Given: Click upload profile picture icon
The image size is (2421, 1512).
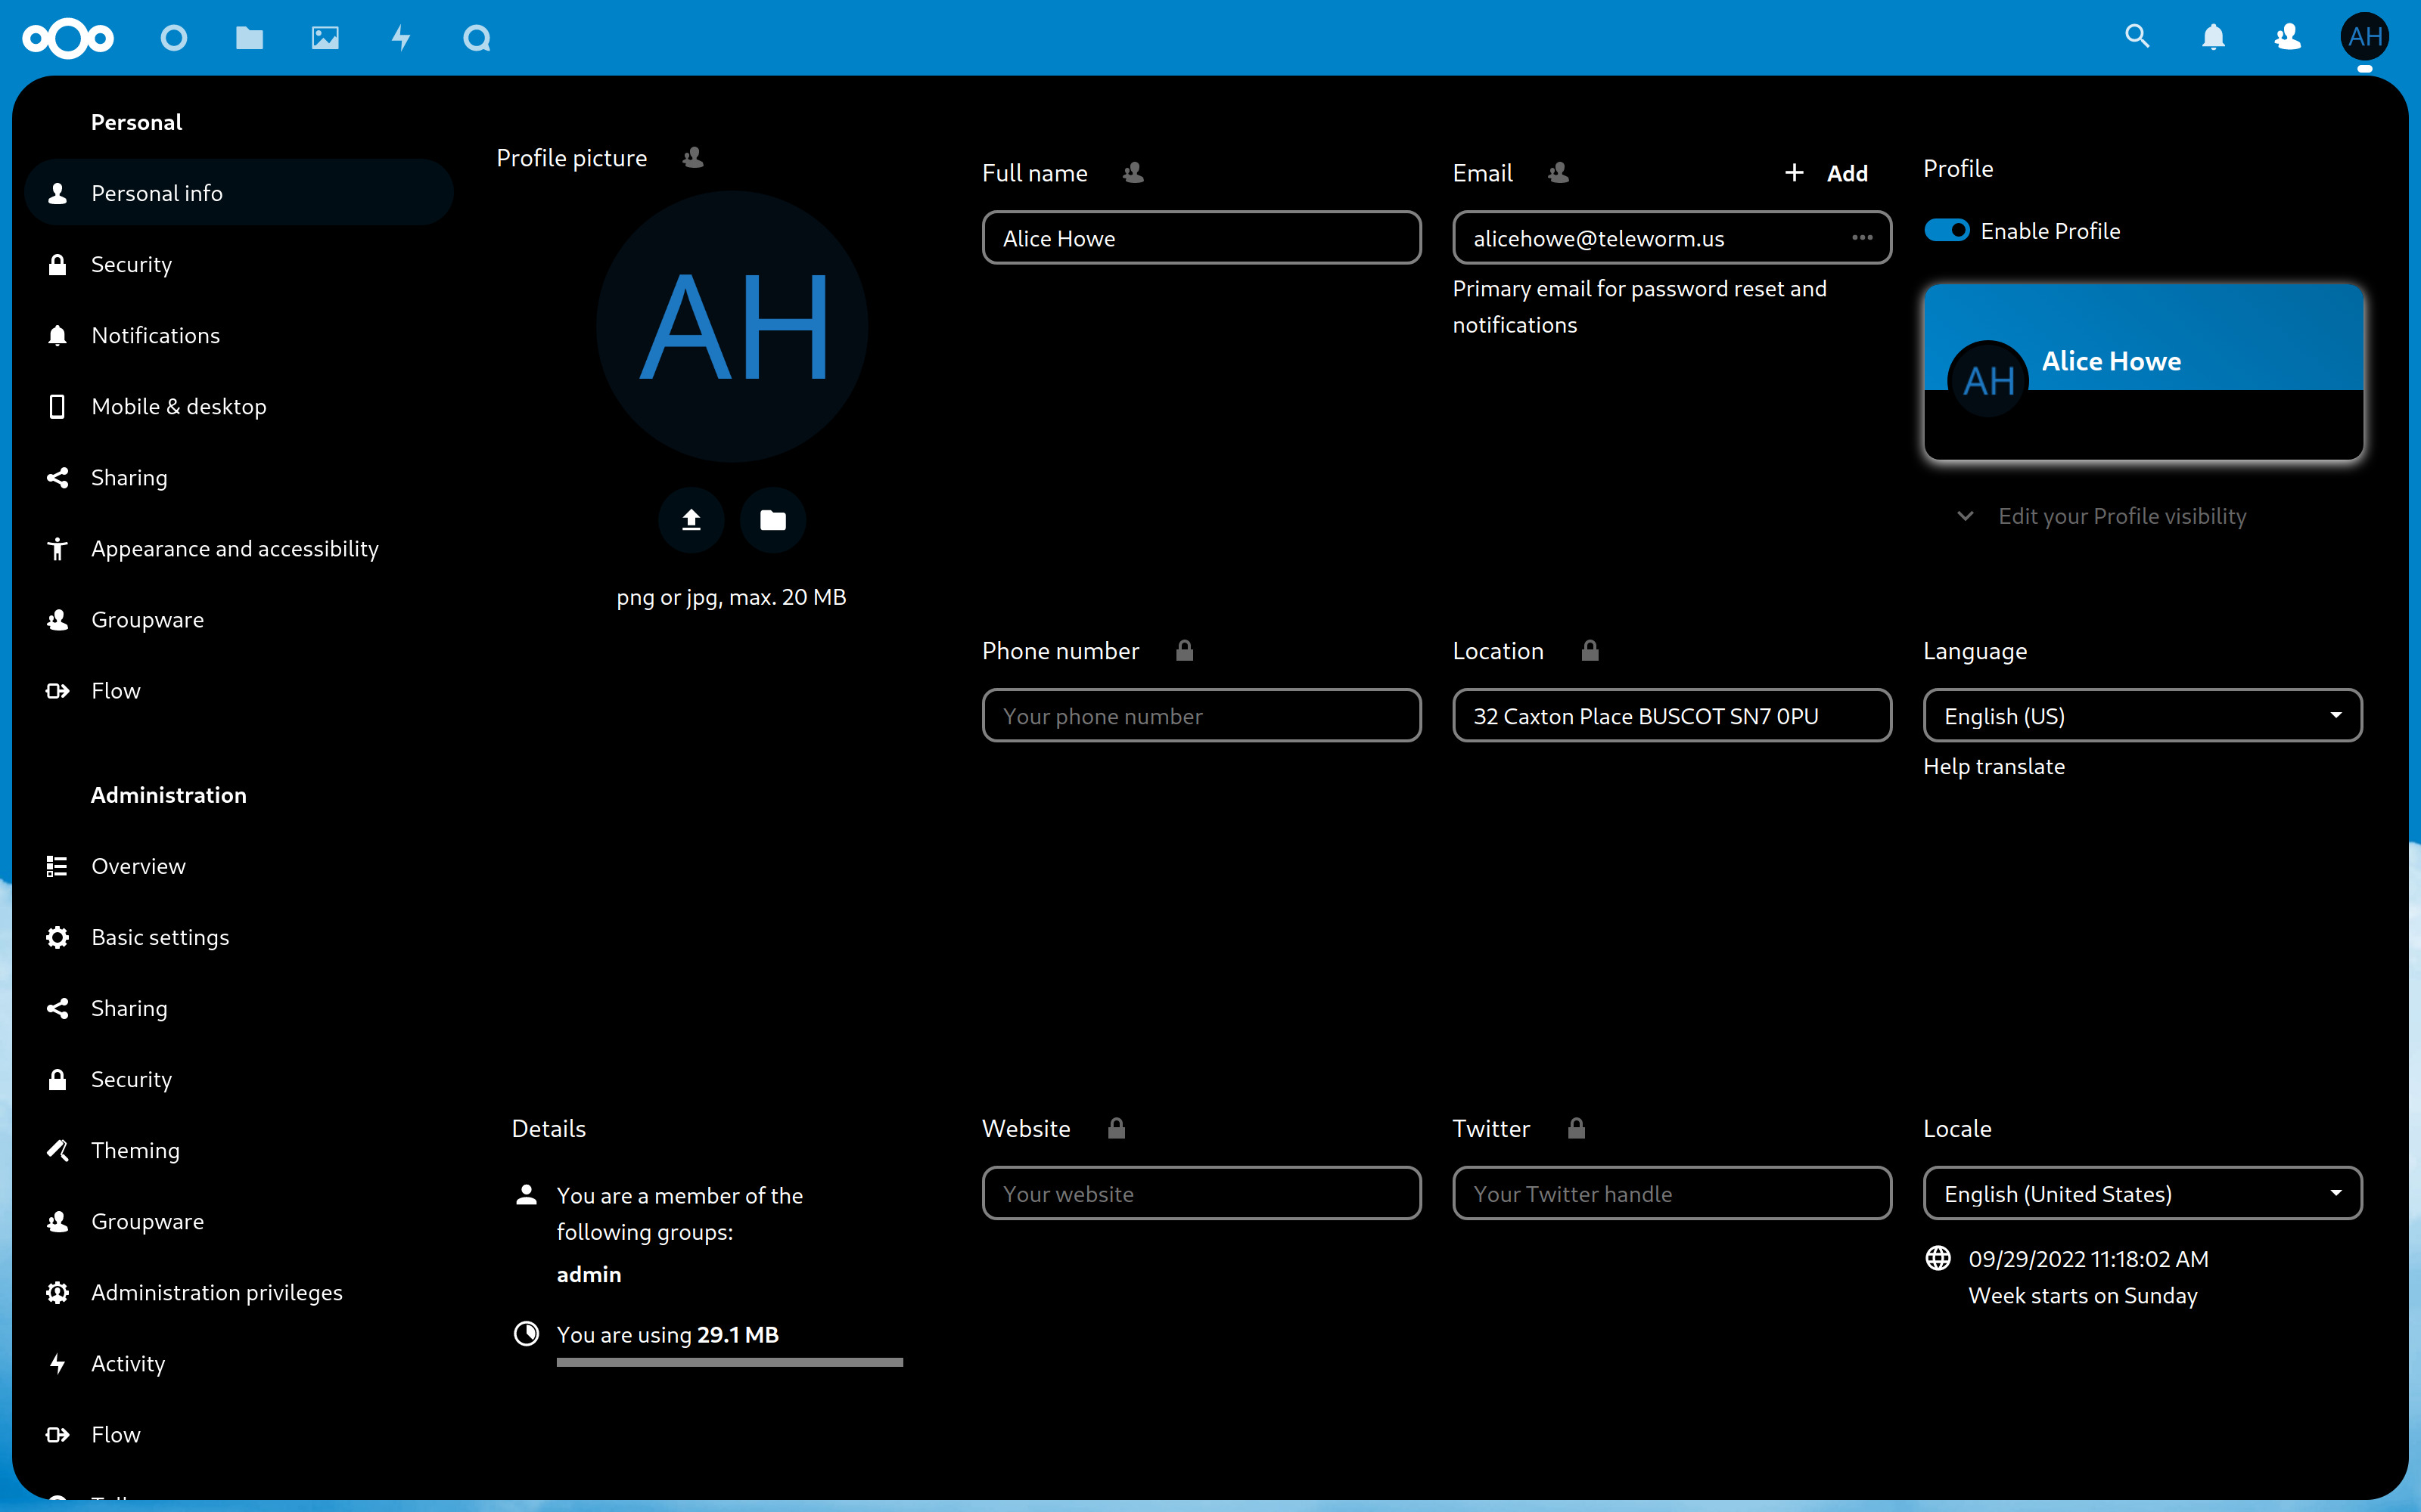Looking at the screenshot, I should tap(690, 520).
